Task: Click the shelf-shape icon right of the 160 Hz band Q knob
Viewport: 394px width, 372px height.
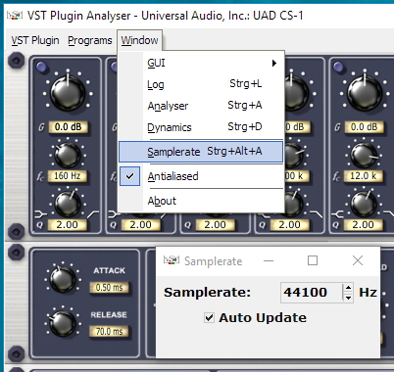Action: click(93, 214)
